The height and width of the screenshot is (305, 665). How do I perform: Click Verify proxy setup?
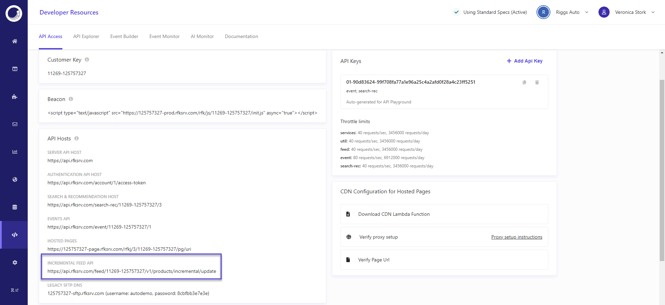(379, 237)
